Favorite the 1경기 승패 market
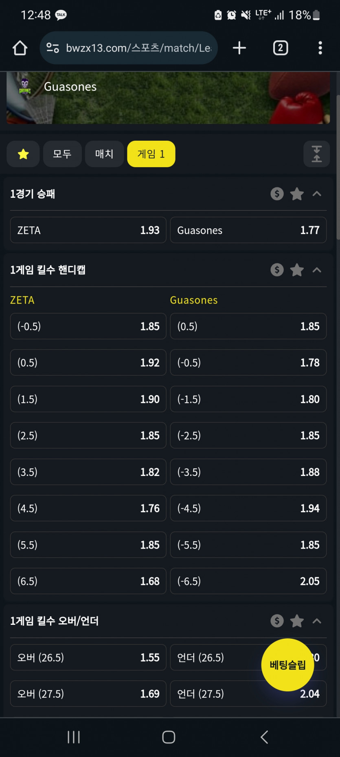This screenshot has width=340, height=757. [x=297, y=194]
